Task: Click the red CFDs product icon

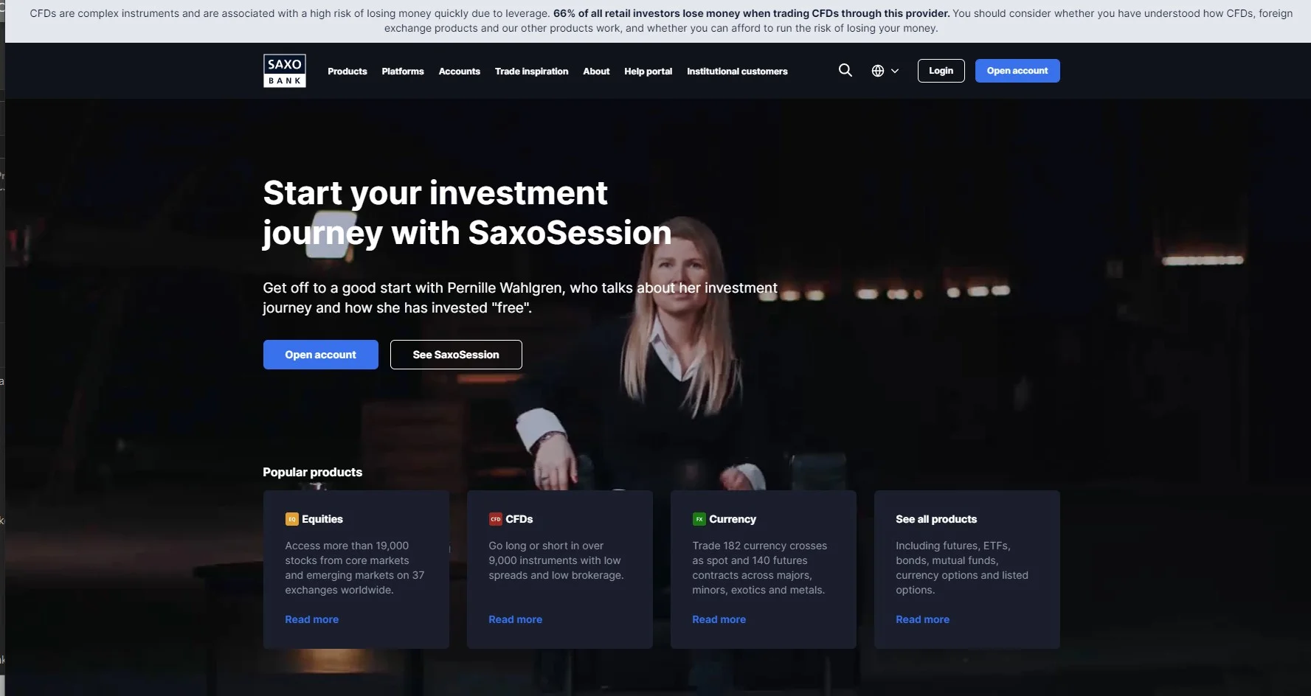Action: pos(495,519)
